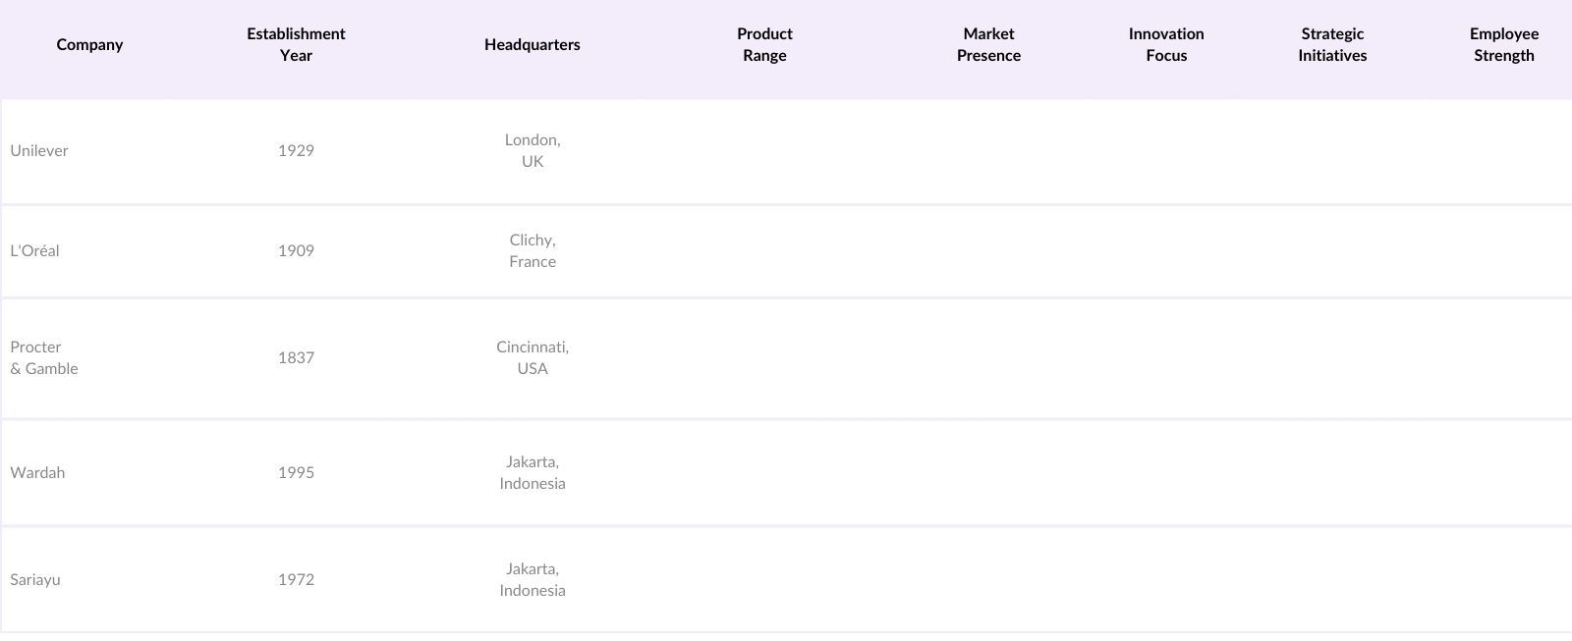1572x641 pixels.
Task: Click the 1995 establishment year cell
Action: pyautogui.click(x=296, y=473)
